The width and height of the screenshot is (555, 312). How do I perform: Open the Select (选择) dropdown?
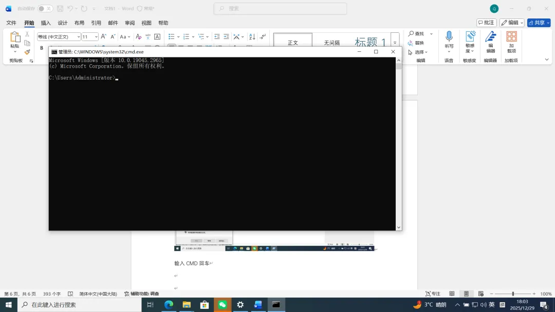418,52
